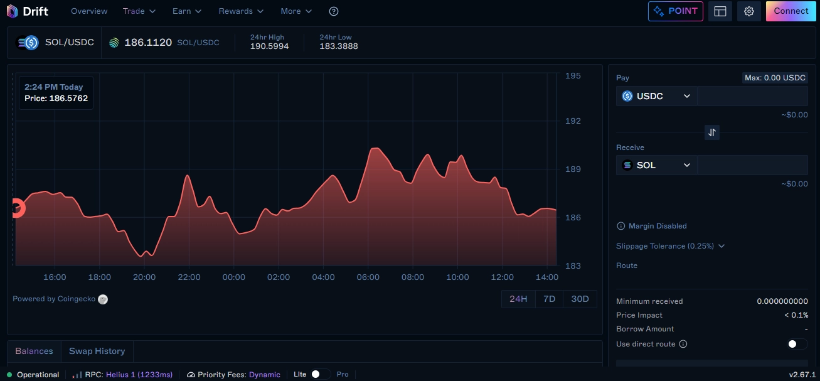
Task: Click the Dynamic priority fees link
Action: pyautogui.click(x=265, y=375)
